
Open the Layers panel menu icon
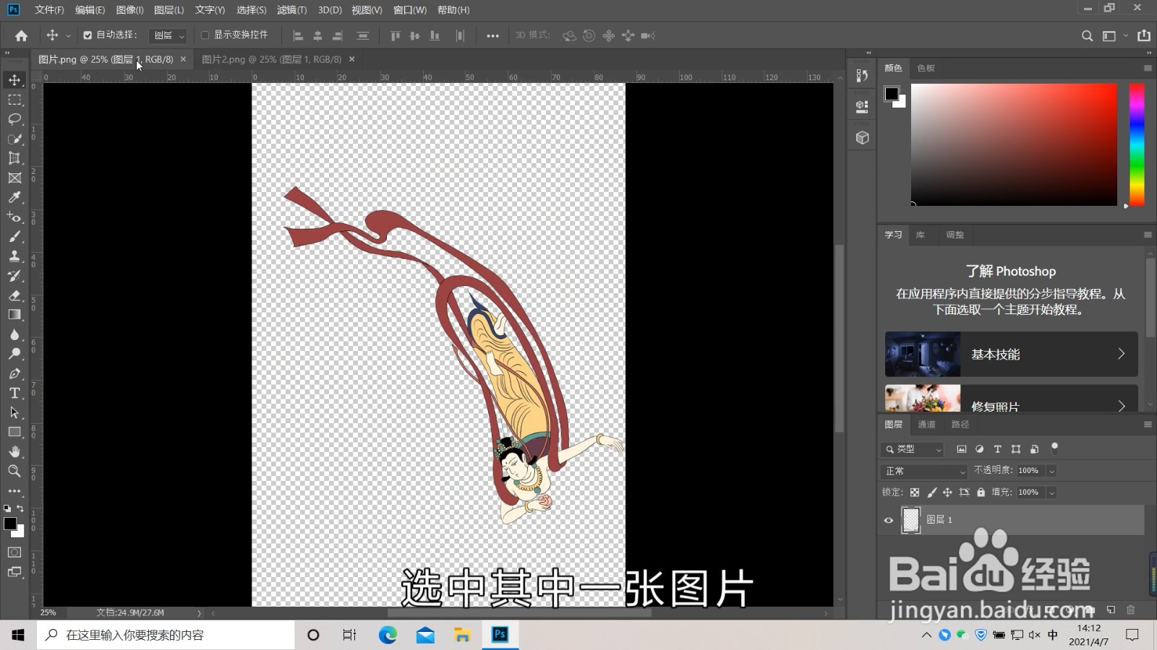[1148, 425]
